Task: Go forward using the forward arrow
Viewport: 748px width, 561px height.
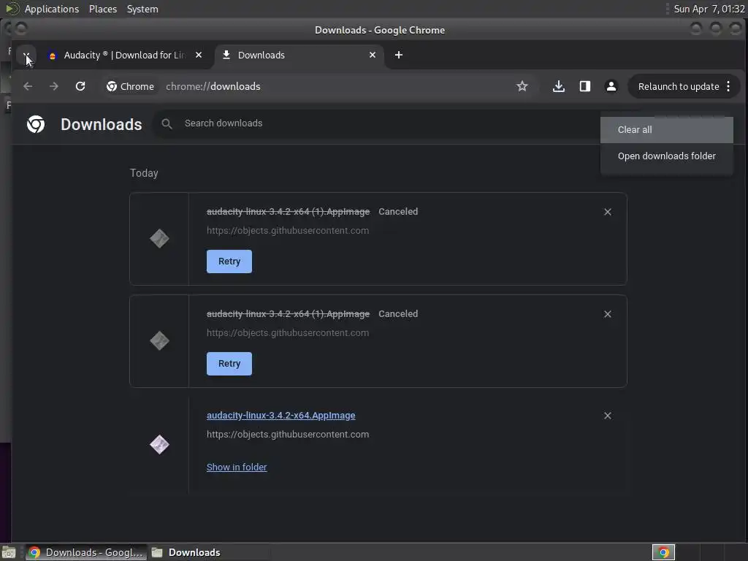Action: pyautogui.click(x=54, y=86)
